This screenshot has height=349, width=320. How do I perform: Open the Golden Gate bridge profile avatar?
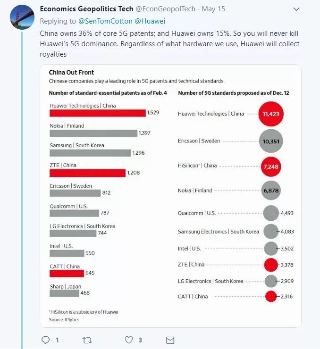[22, 16]
